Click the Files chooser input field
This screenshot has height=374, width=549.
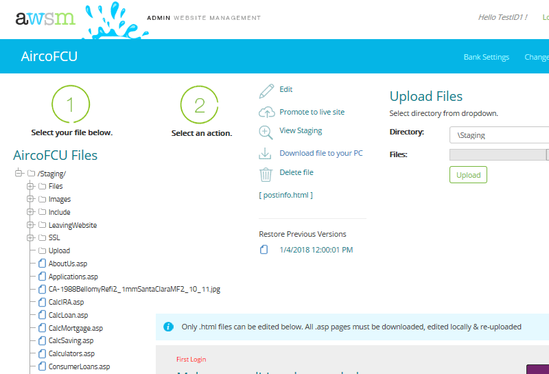pos(498,155)
